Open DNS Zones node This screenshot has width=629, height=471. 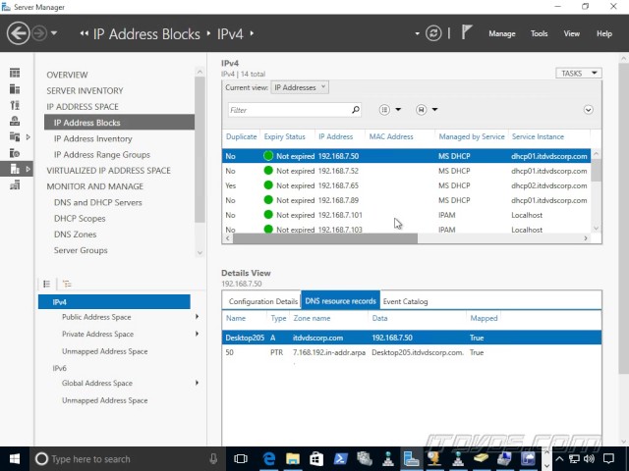pyautogui.click(x=75, y=235)
